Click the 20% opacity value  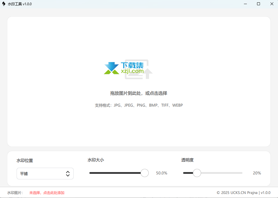point(257,173)
